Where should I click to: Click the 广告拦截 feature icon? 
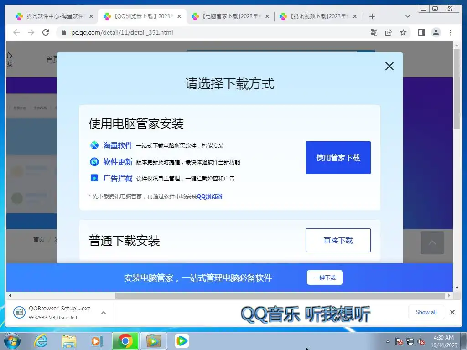[94, 178]
